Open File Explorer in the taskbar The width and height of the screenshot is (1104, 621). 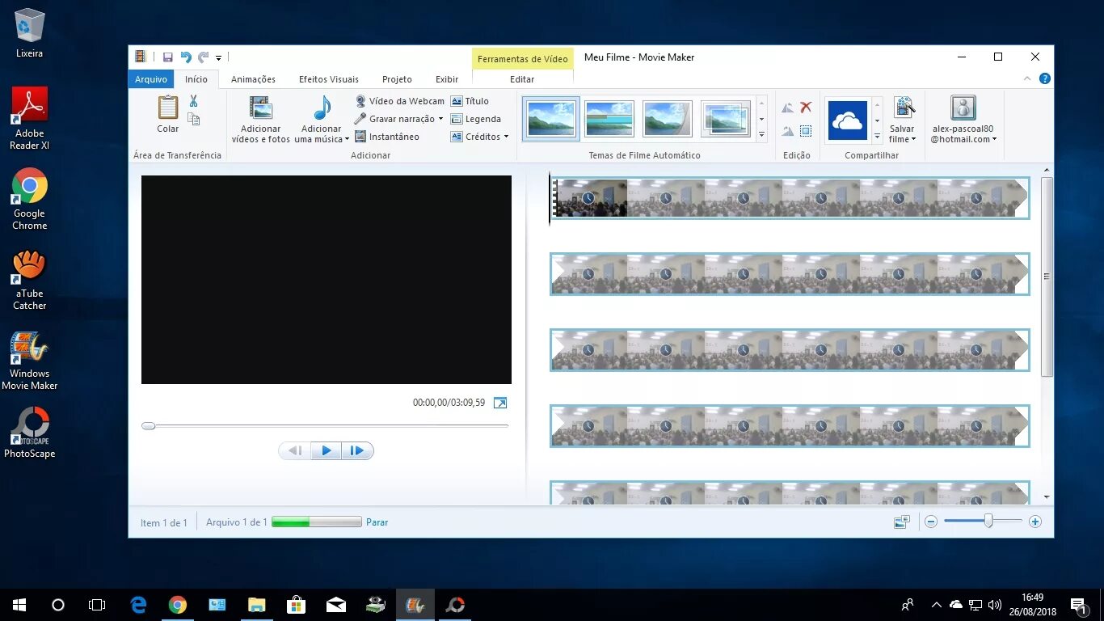coord(257,605)
